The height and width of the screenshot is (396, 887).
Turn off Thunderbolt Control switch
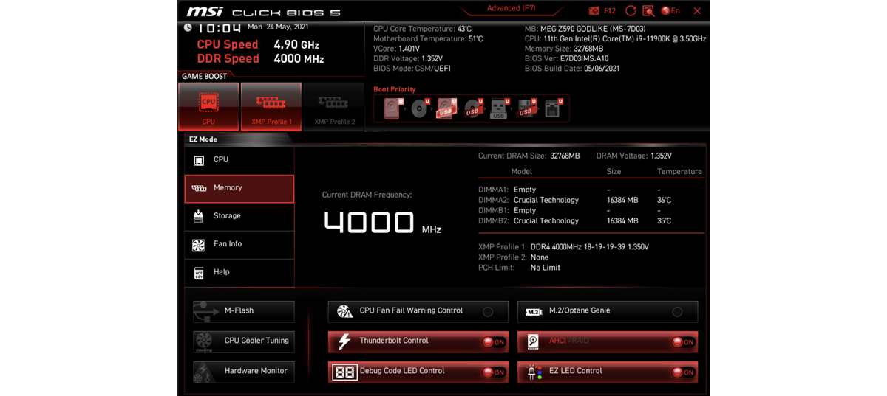[493, 342]
